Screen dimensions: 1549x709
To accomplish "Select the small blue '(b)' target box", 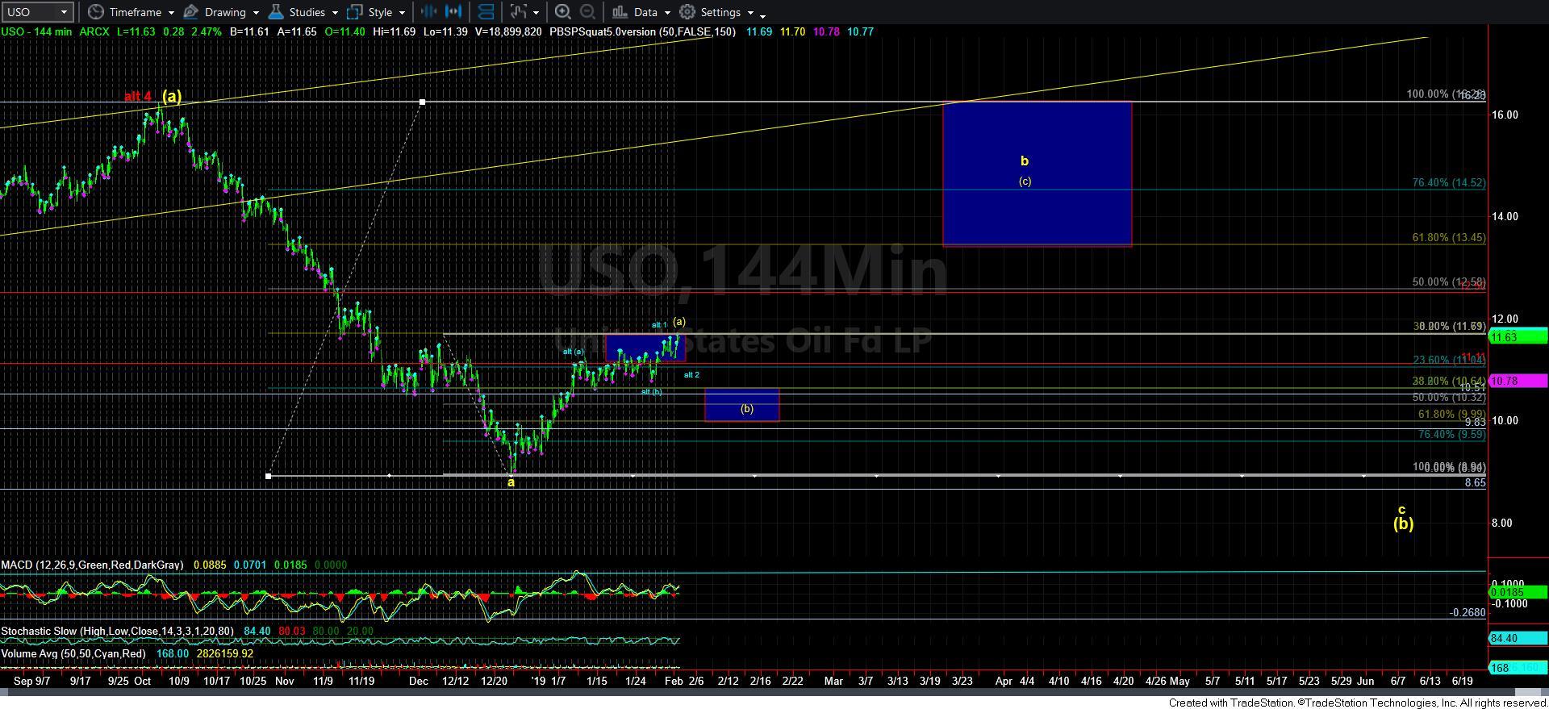I will (x=742, y=405).
